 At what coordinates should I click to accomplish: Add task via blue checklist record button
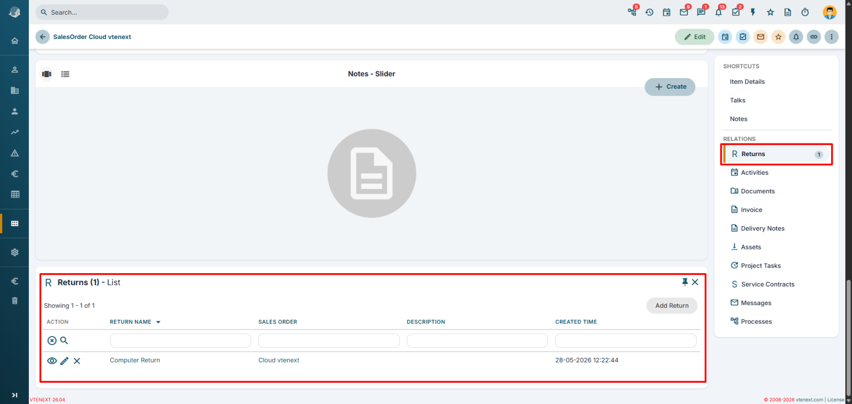[743, 36]
